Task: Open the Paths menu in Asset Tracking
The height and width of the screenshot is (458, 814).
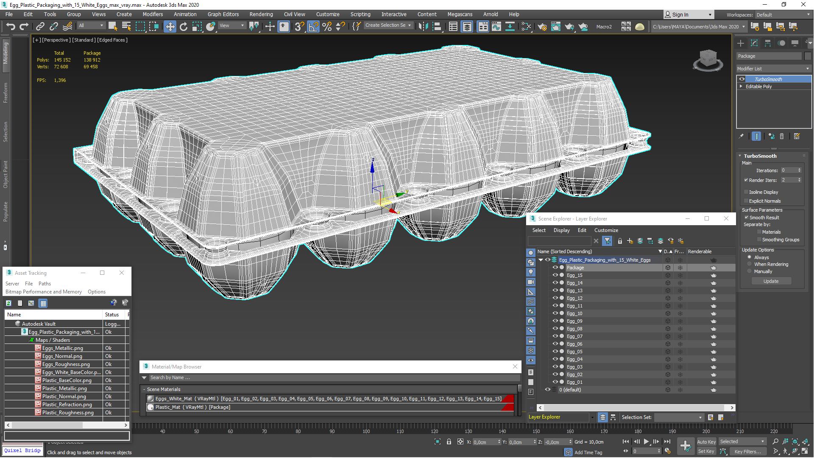Action: 45,284
